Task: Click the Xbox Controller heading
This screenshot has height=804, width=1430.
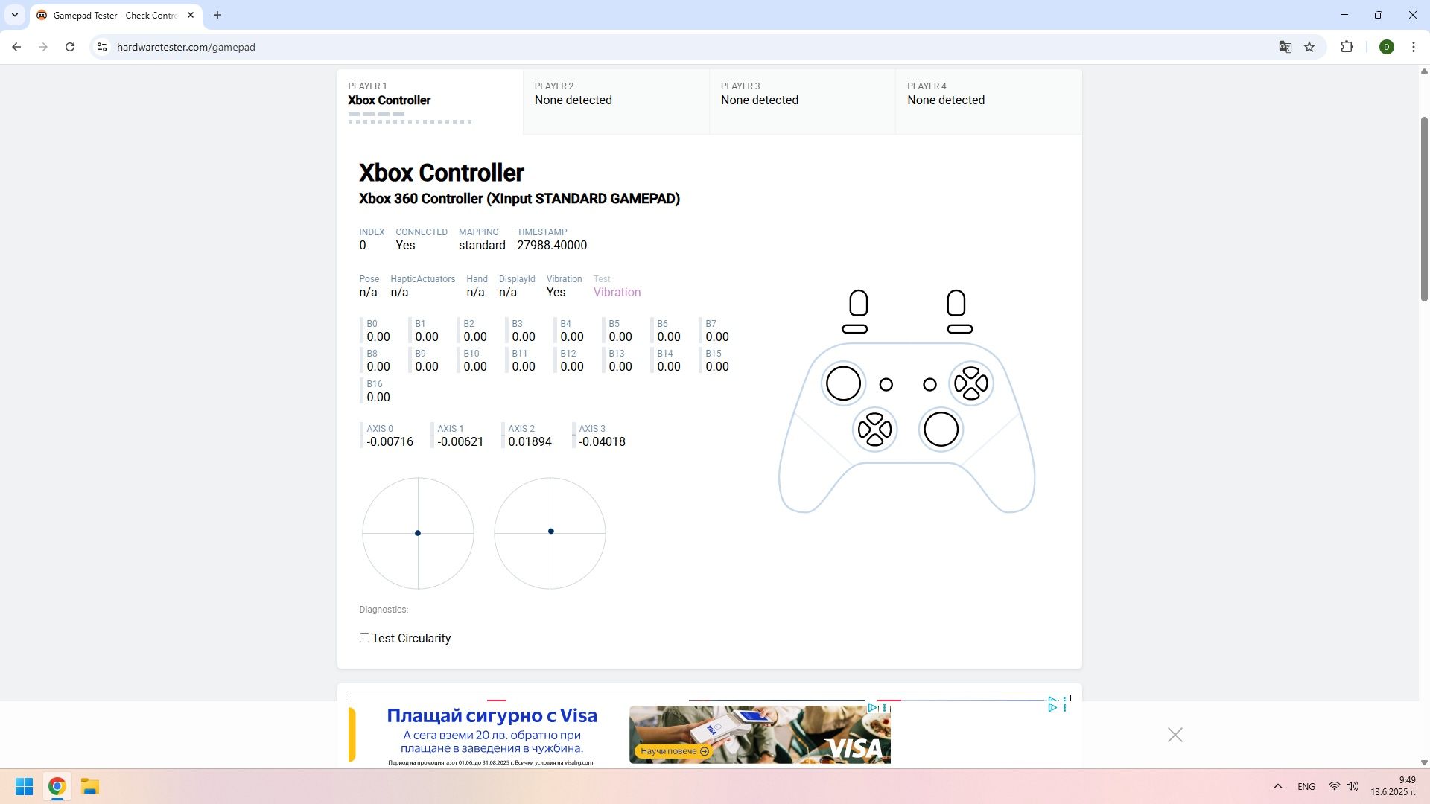Action: point(442,173)
